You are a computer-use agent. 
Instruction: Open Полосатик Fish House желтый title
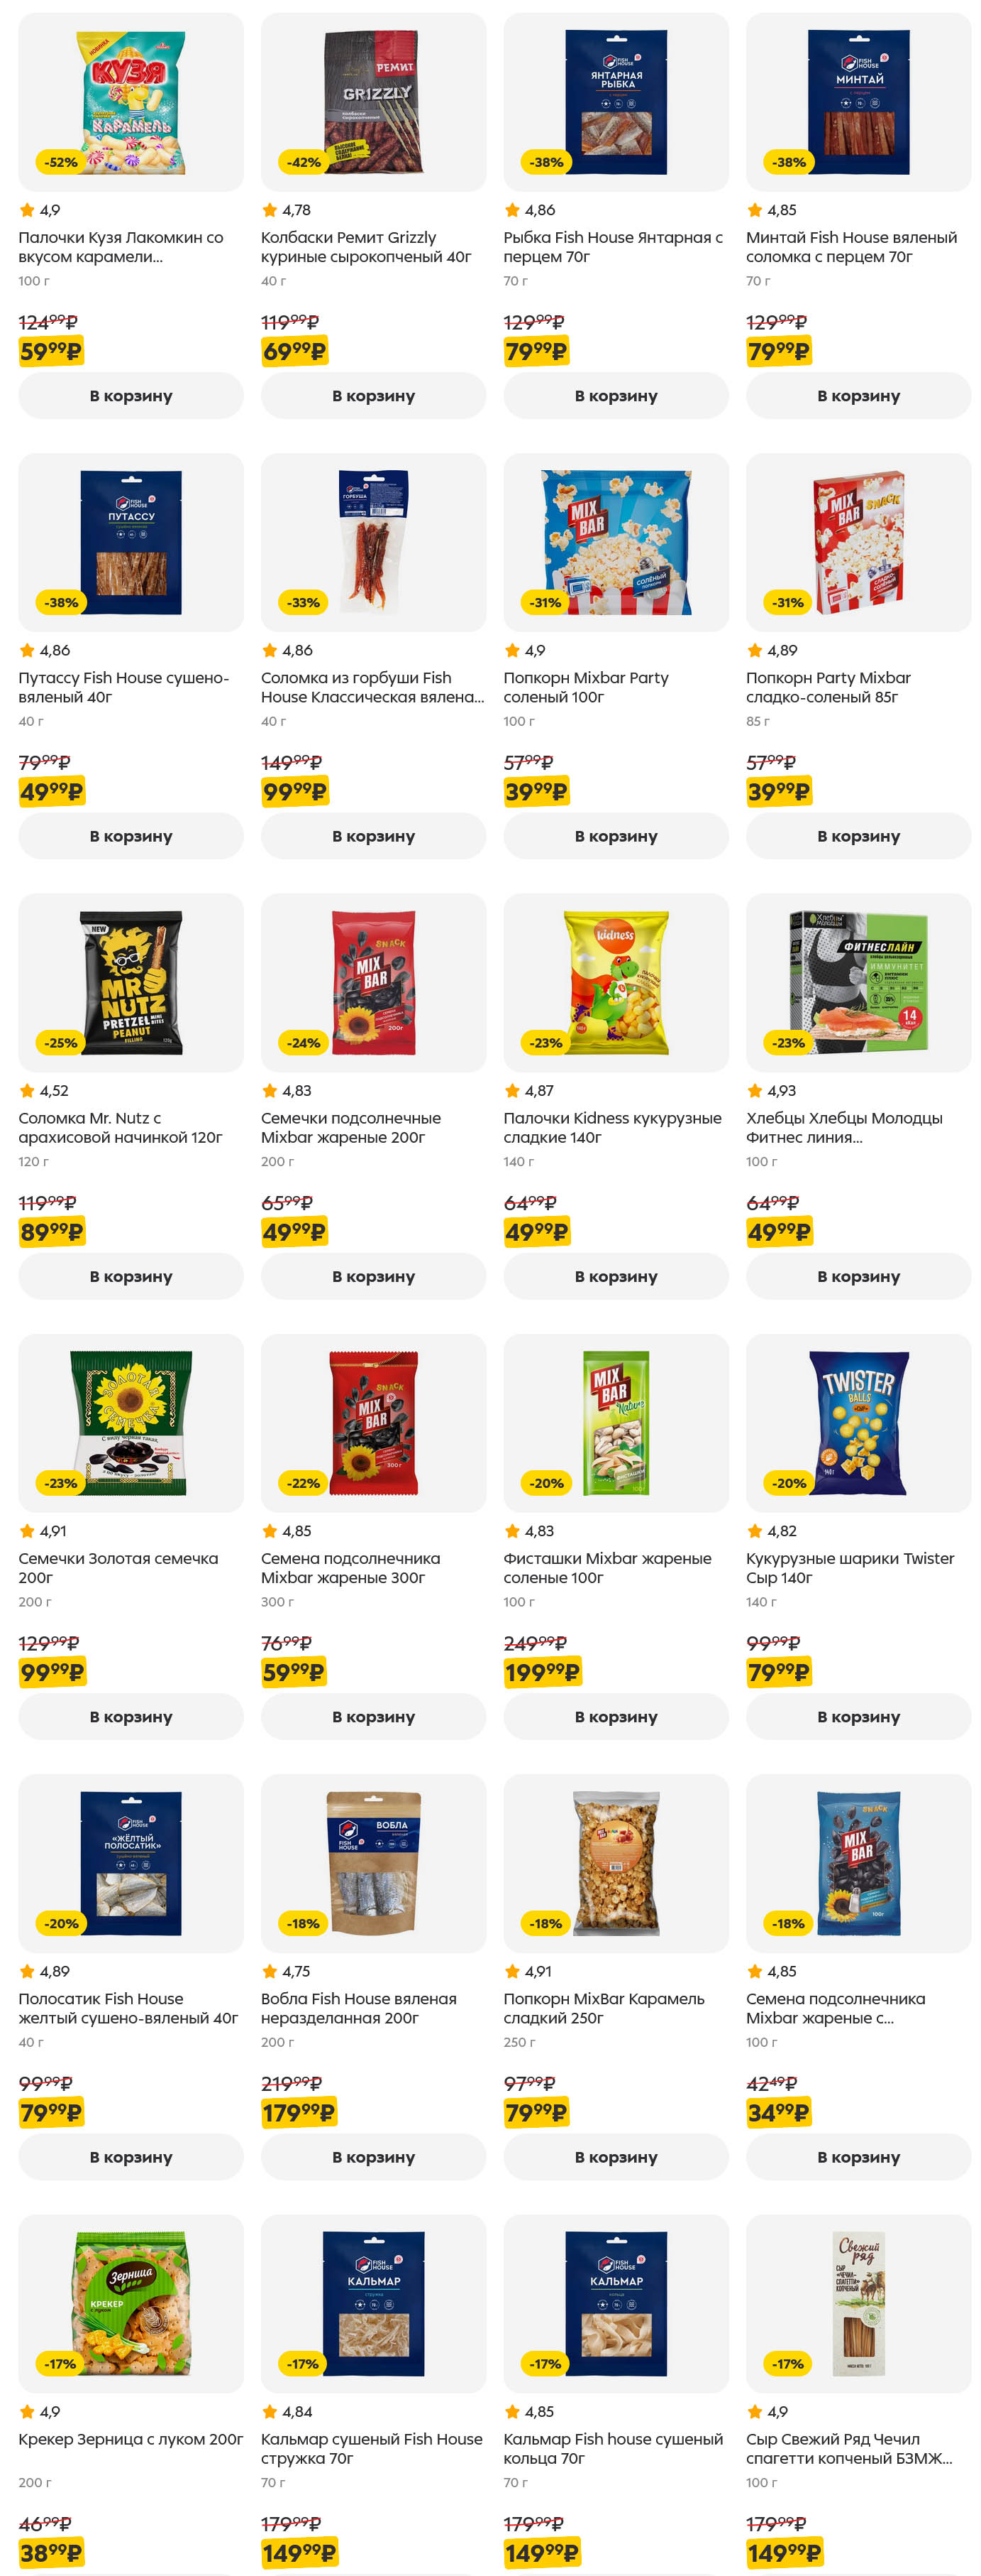[128, 2008]
